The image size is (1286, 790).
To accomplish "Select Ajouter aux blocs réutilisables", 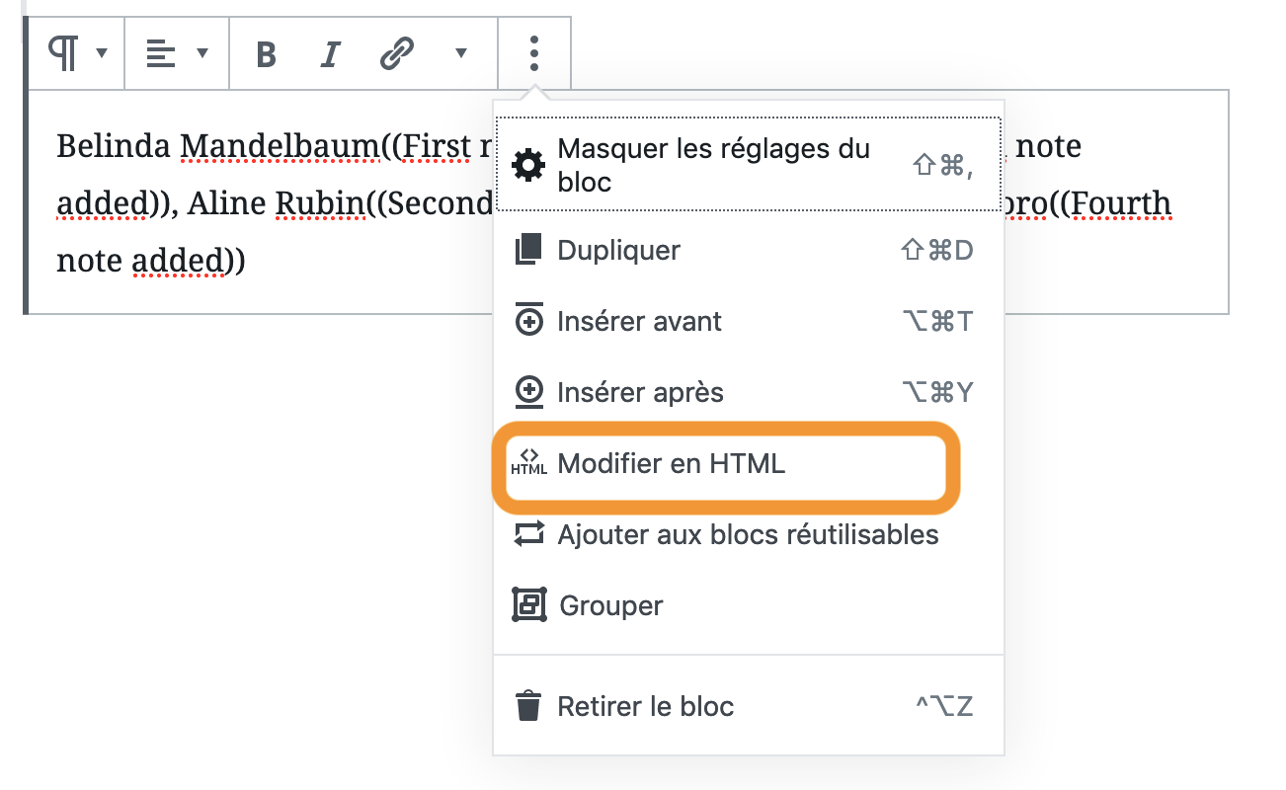I will point(749,534).
